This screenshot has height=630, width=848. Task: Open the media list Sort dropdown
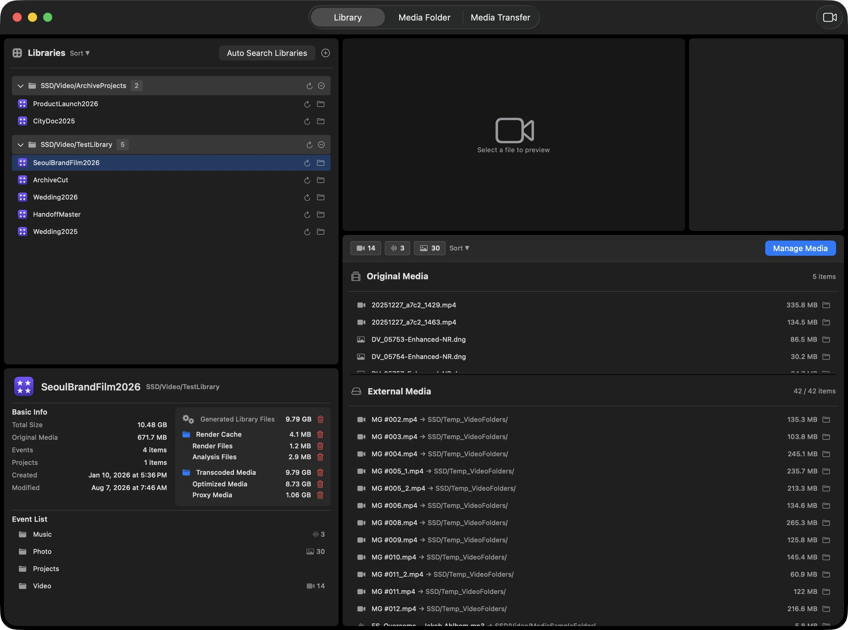point(459,248)
